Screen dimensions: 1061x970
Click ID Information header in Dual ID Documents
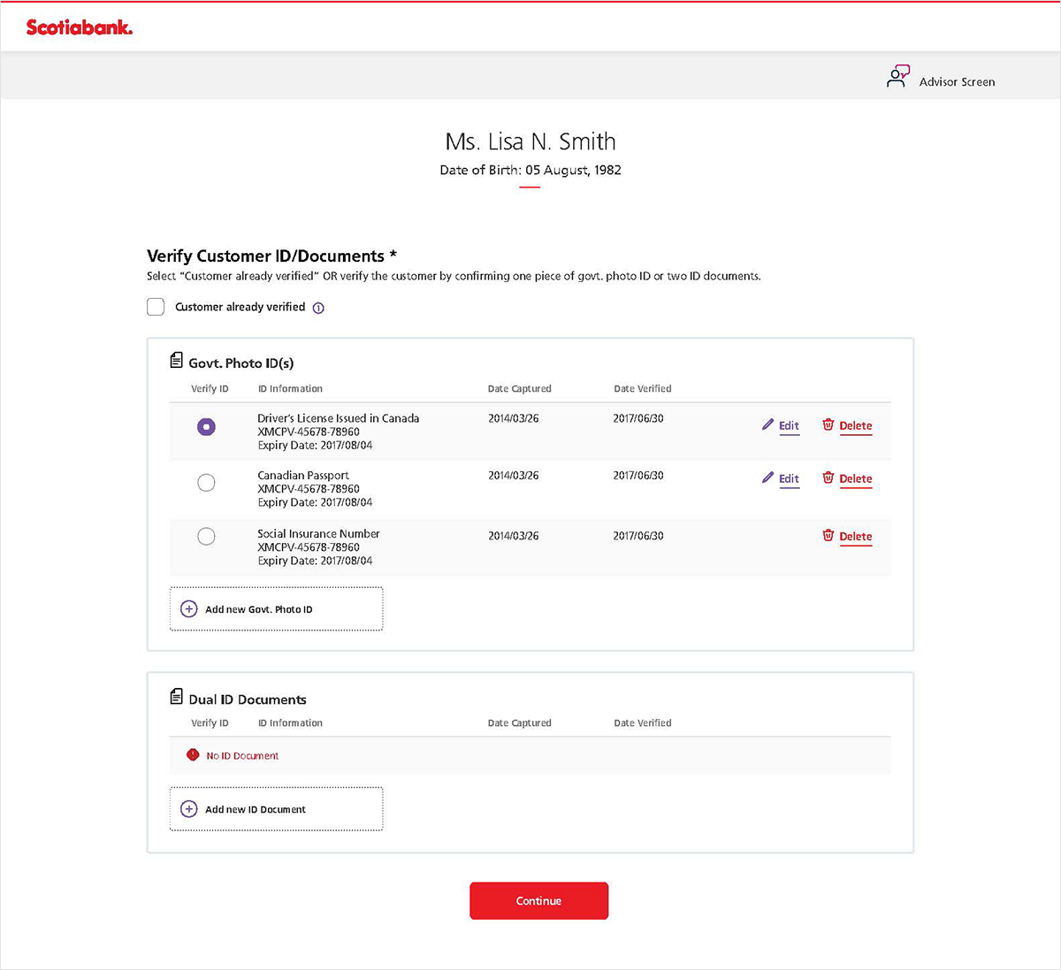[x=290, y=723]
